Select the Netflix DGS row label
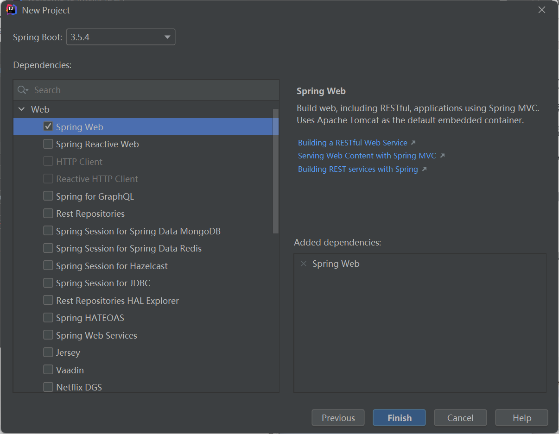 [x=79, y=387]
